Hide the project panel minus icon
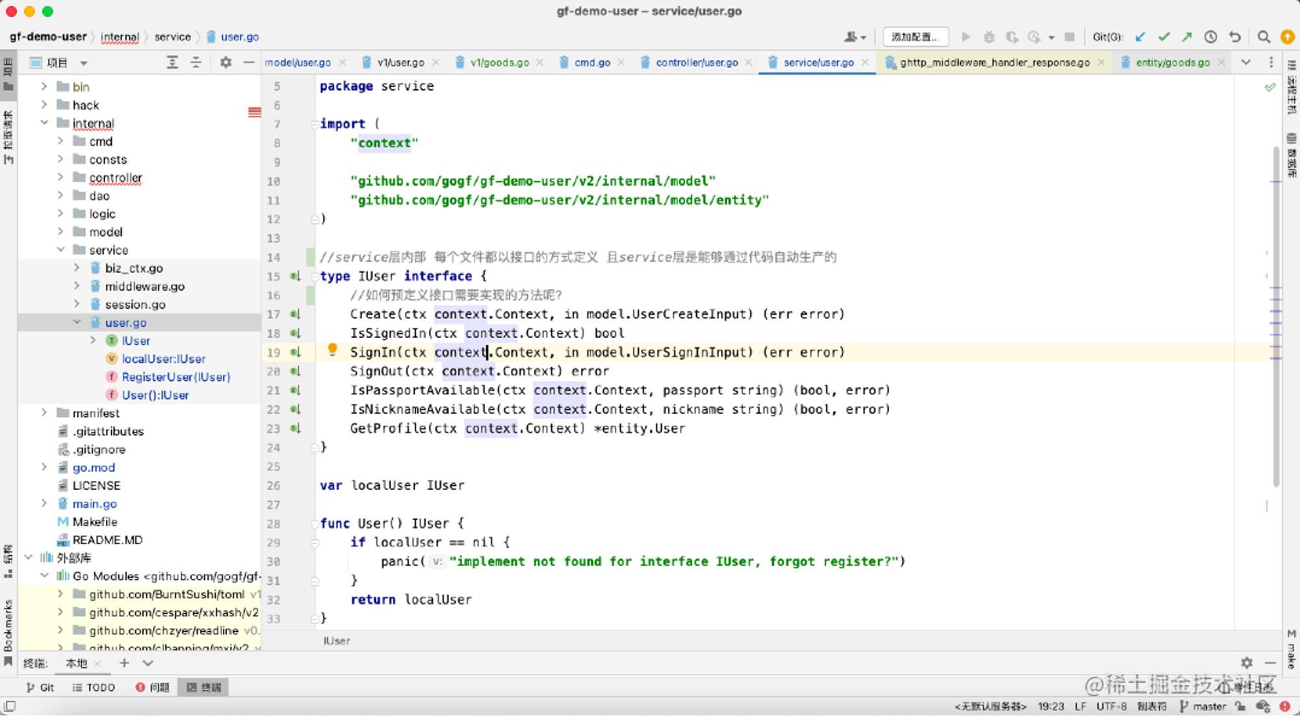Screen dimensions: 1300x719 click(248, 62)
